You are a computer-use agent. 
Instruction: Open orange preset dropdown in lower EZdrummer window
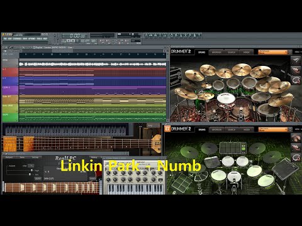(272, 129)
